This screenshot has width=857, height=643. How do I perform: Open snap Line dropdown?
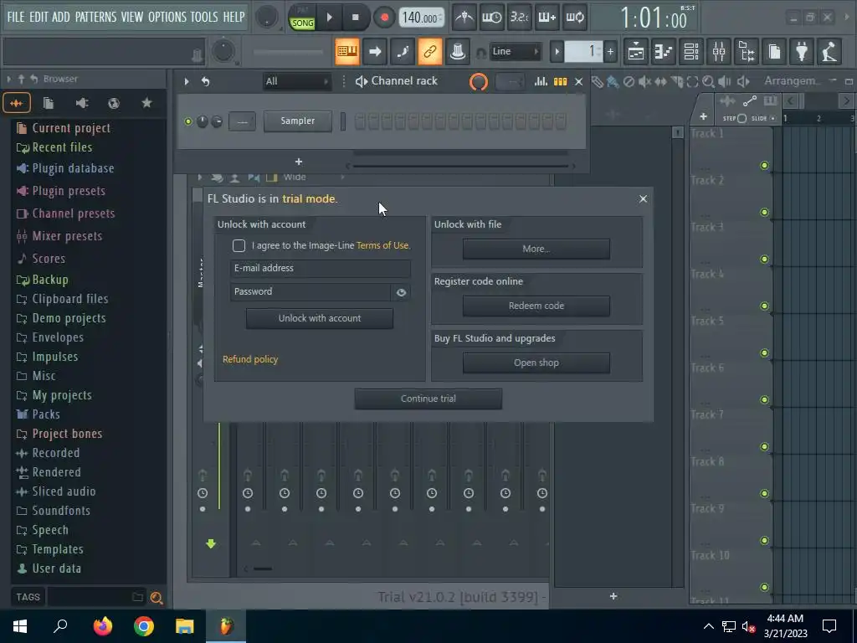(x=515, y=51)
